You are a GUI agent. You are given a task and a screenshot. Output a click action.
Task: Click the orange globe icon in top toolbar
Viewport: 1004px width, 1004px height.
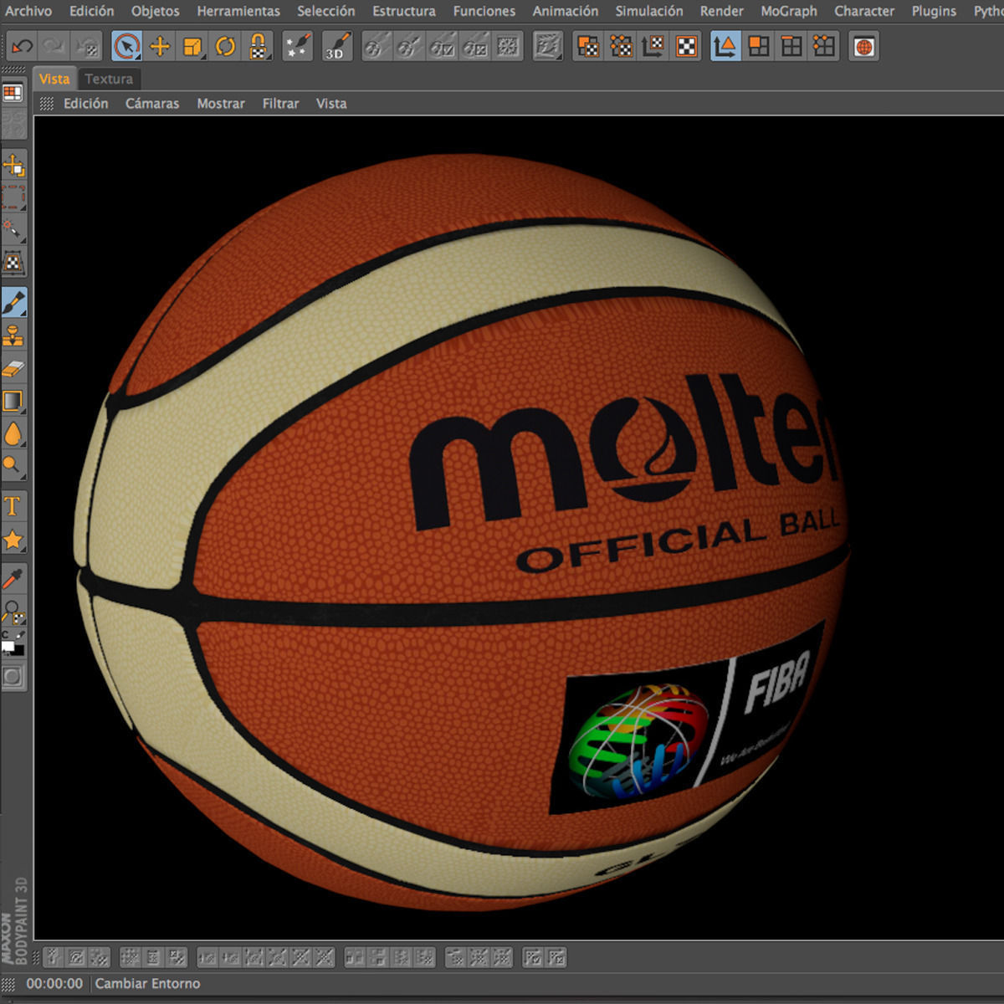864,46
